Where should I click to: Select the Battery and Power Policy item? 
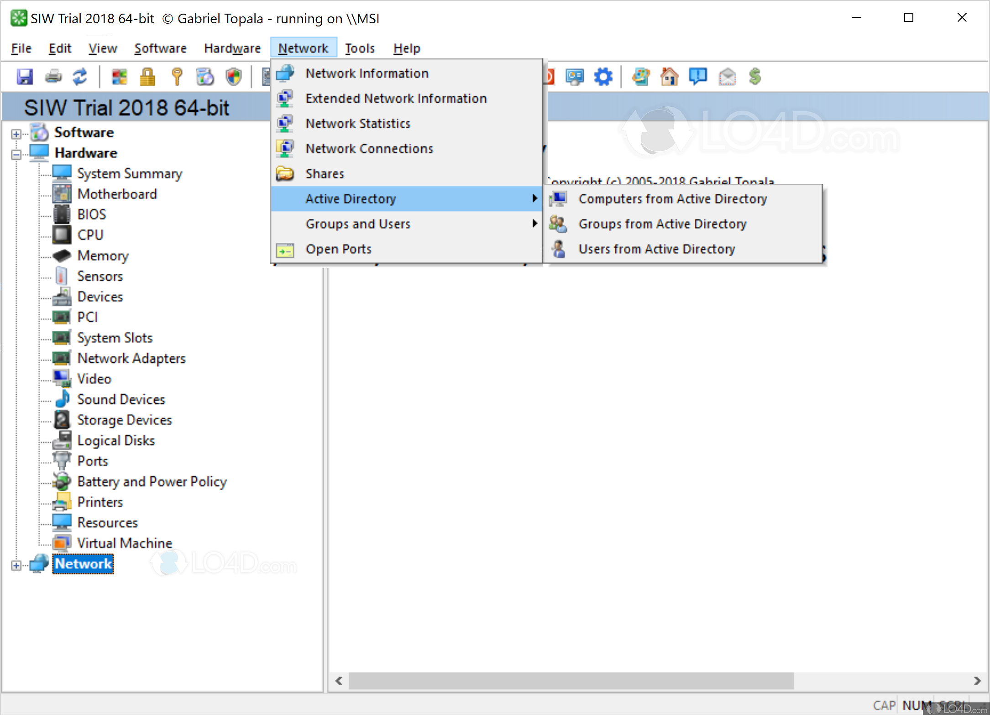pos(152,481)
